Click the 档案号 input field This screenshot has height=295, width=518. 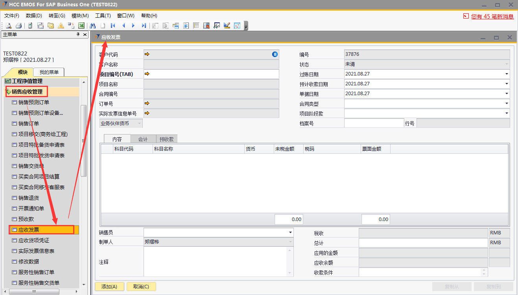pyautogui.click(x=374, y=124)
